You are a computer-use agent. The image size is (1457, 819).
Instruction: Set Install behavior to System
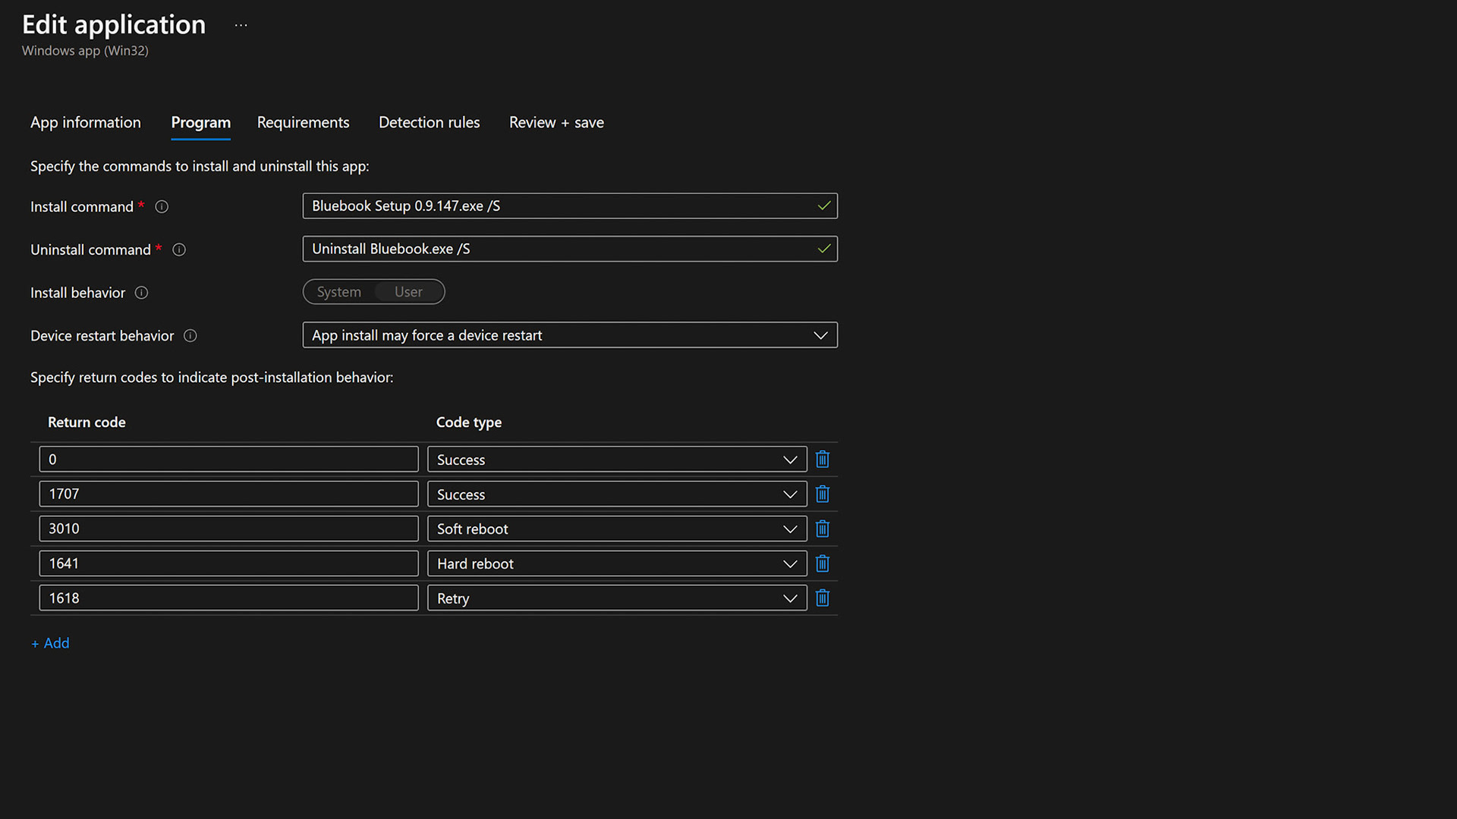click(x=338, y=292)
